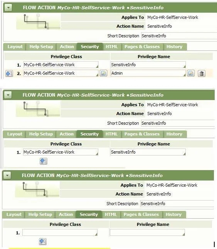
Task: Click insert row icon beside row 2
Action: [x=9, y=74]
